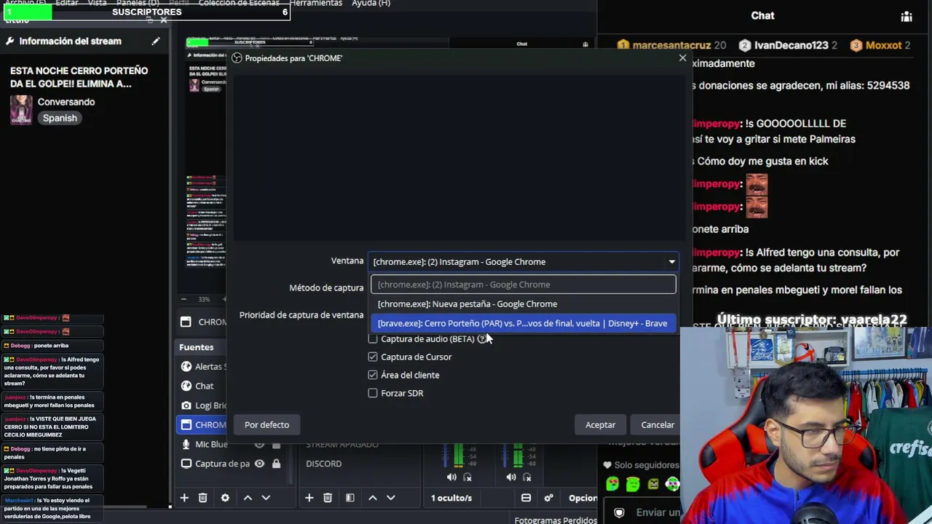The width and height of the screenshot is (932, 524).
Task: Pick the (2) Instagram - Google Chrome list option
Action: pos(524,285)
